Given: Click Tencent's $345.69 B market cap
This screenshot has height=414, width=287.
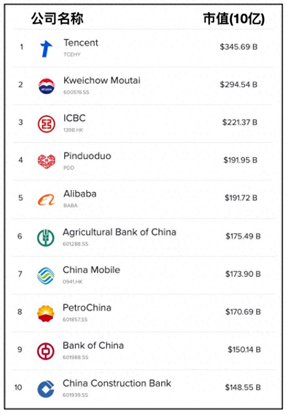Looking at the screenshot, I should tap(238, 47).
